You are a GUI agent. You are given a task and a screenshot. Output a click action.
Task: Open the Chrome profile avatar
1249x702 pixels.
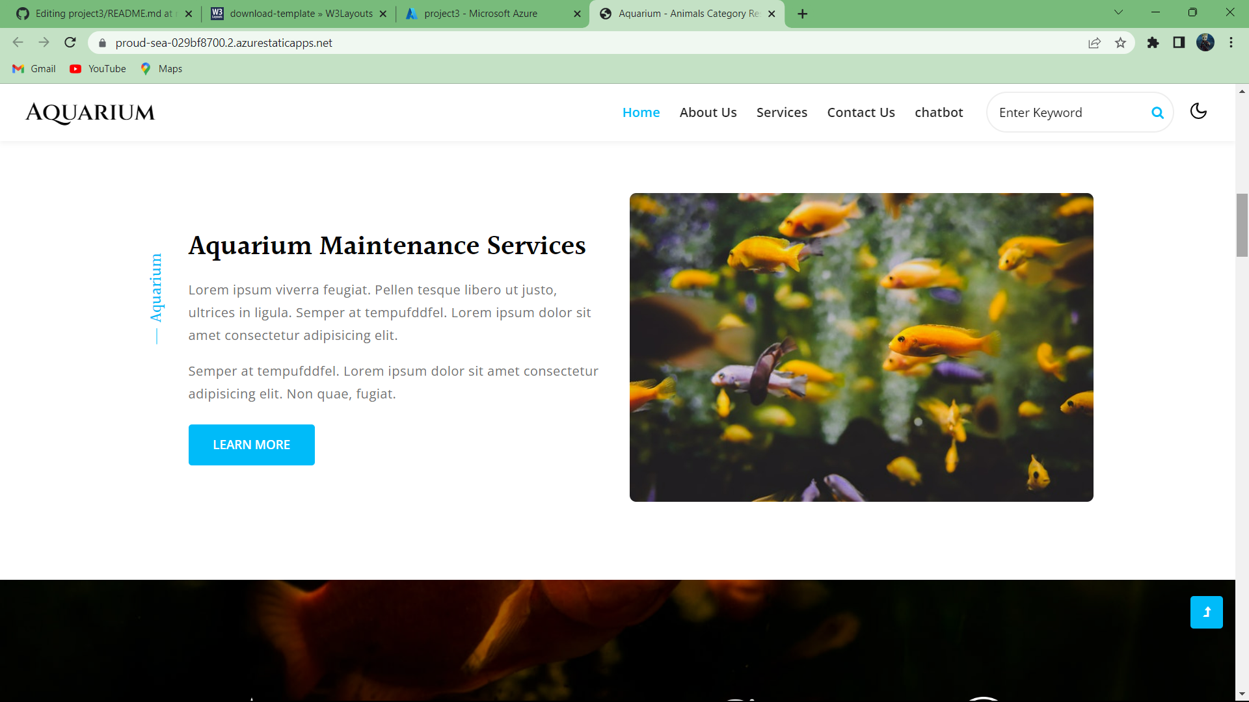point(1205,43)
